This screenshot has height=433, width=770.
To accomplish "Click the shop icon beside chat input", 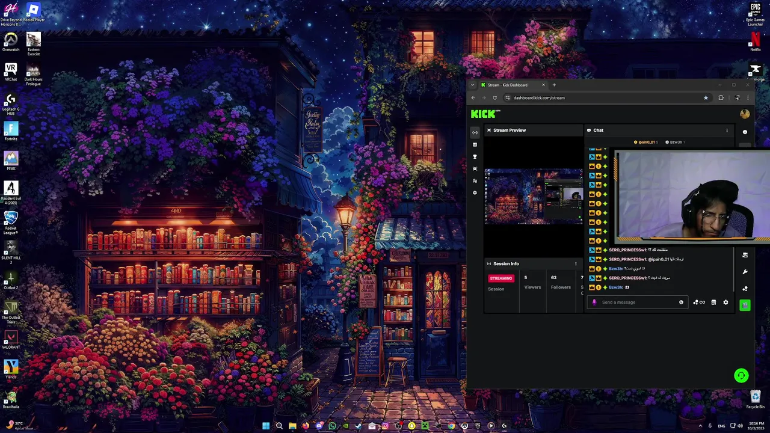I will (713, 302).
